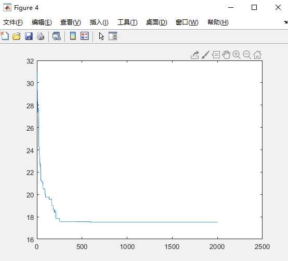Click the y-axis label 28
The height and width of the screenshot is (261, 288).
pyautogui.click(x=30, y=106)
